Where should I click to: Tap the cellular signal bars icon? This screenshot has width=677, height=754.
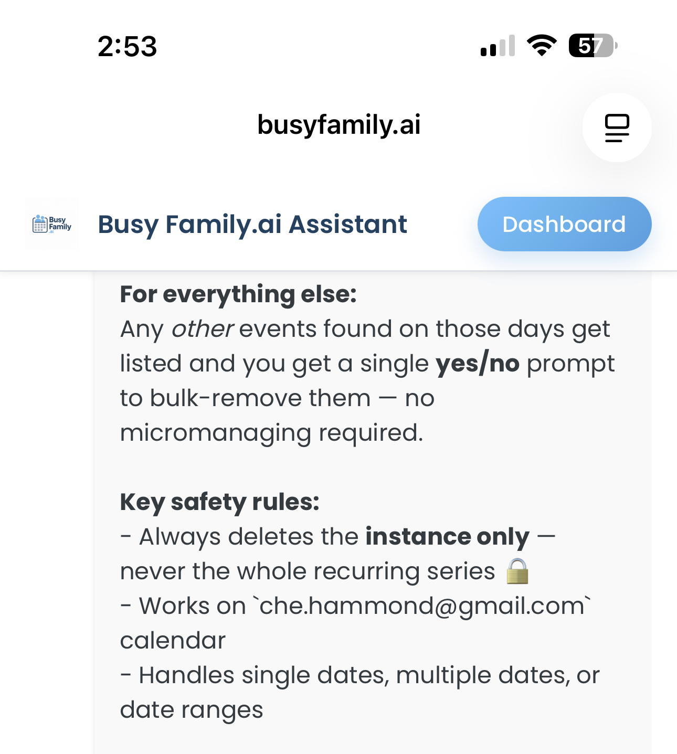point(498,46)
